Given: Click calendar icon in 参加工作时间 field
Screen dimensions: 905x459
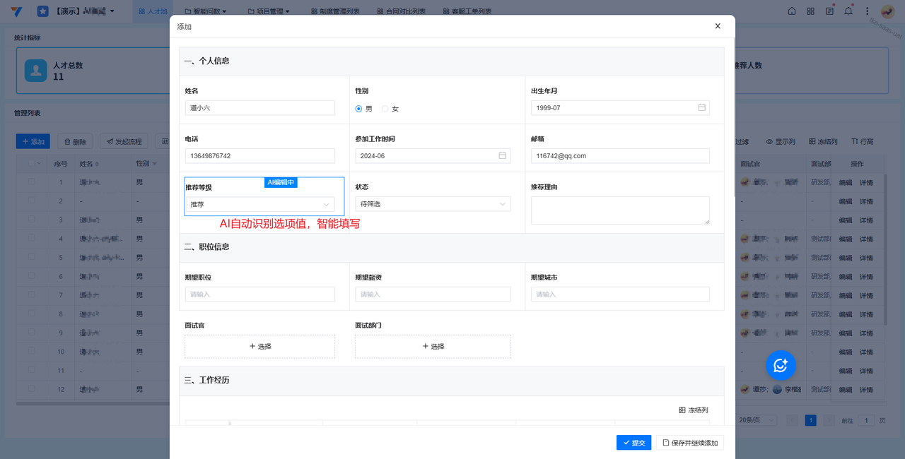Looking at the screenshot, I should click(502, 156).
